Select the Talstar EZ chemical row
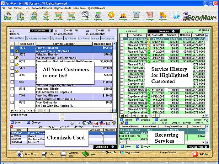This screenshot has width=219, height=164. click(x=63, y=142)
